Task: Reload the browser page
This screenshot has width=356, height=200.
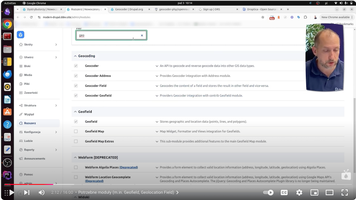Action: (x=31, y=17)
